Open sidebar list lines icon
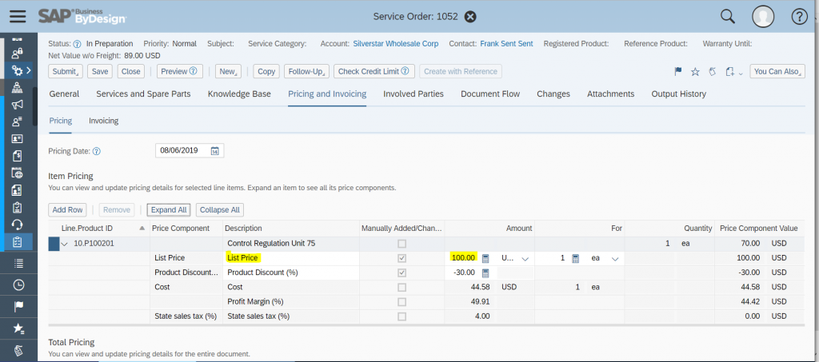Screen dimensions: 819x362 coord(19,264)
